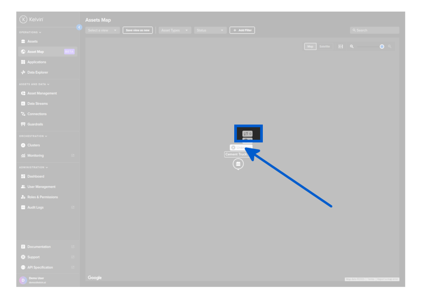This screenshot has width=422, height=299.
Task: Click the Save view as new button
Action: (138, 30)
